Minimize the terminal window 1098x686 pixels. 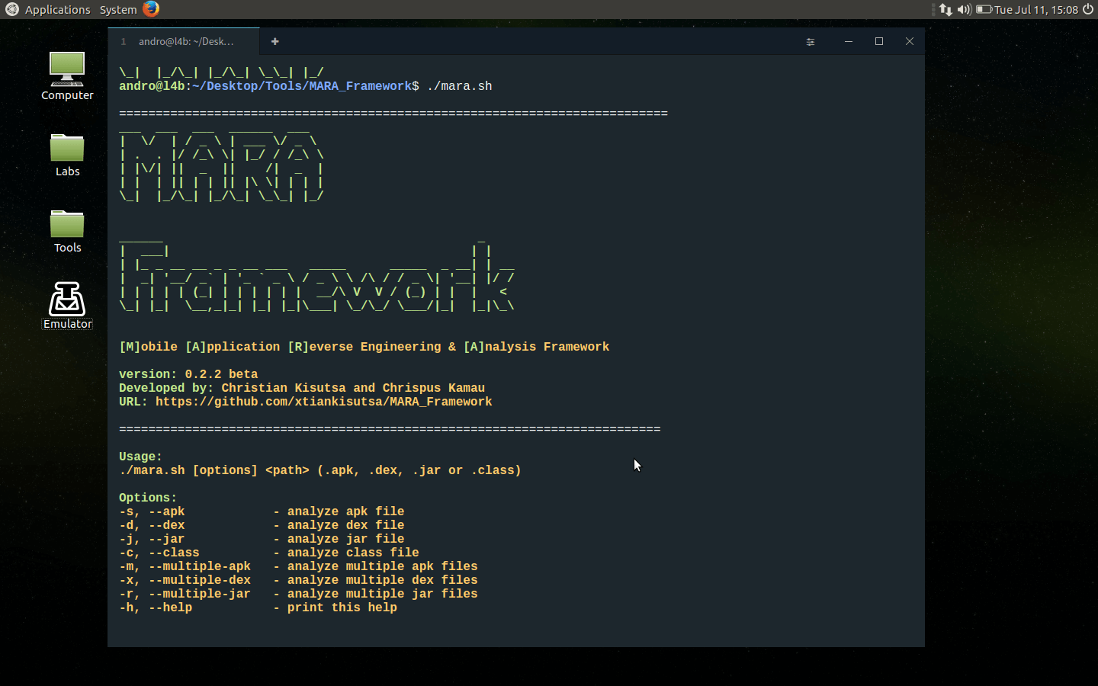pos(848,42)
